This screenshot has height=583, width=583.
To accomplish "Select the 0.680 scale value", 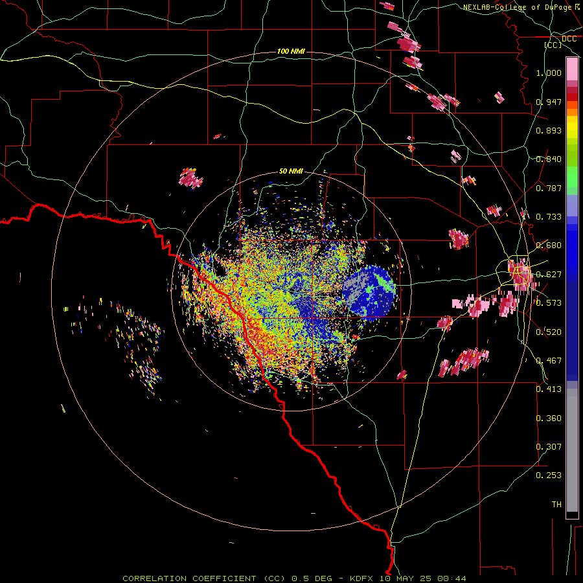I will coord(549,246).
